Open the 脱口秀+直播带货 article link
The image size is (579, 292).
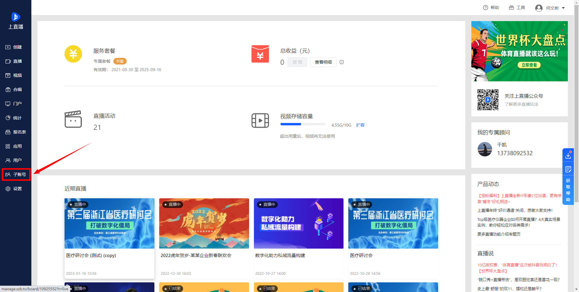[518, 280]
